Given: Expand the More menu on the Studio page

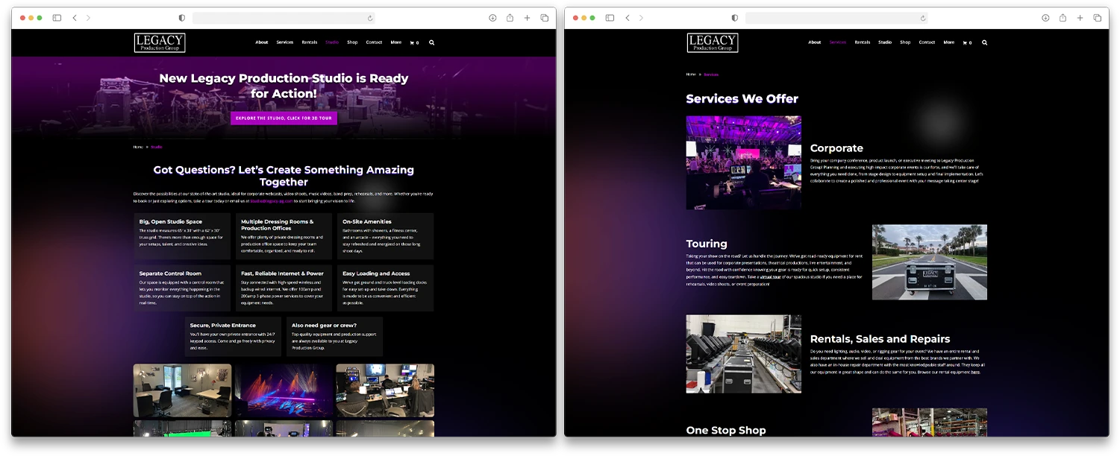Looking at the screenshot, I should click(395, 42).
